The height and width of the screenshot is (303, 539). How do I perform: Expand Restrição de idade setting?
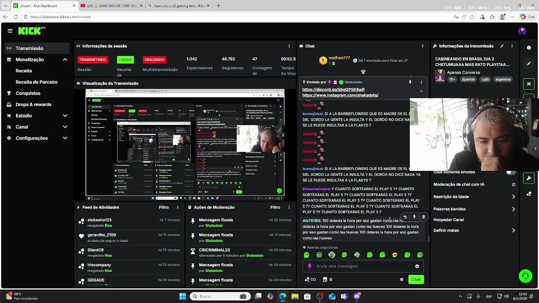pyautogui.click(x=475, y=197)
